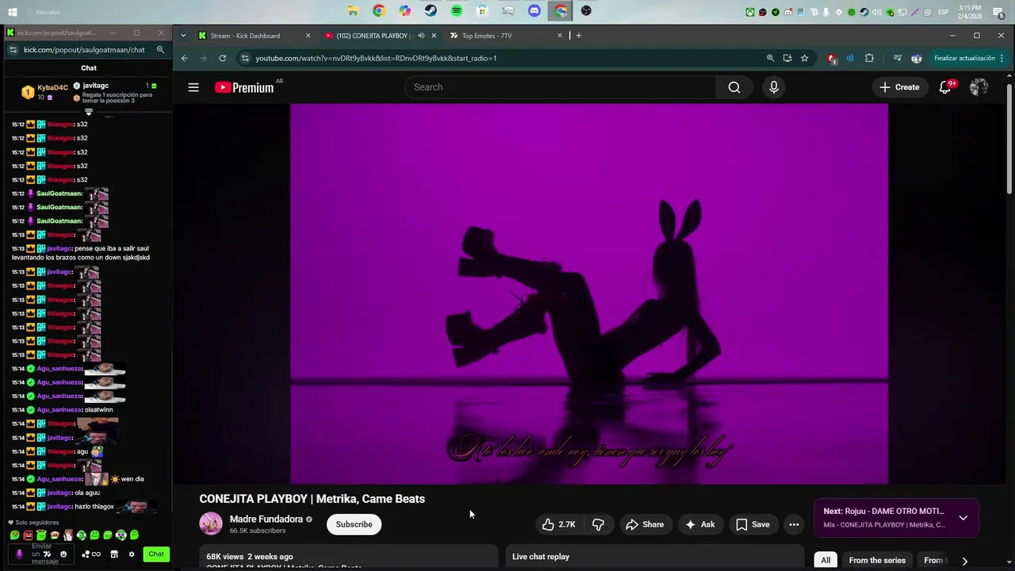Open Madre Fundadora channel name link
The image size is (1015, 571).
click(266, 519)
